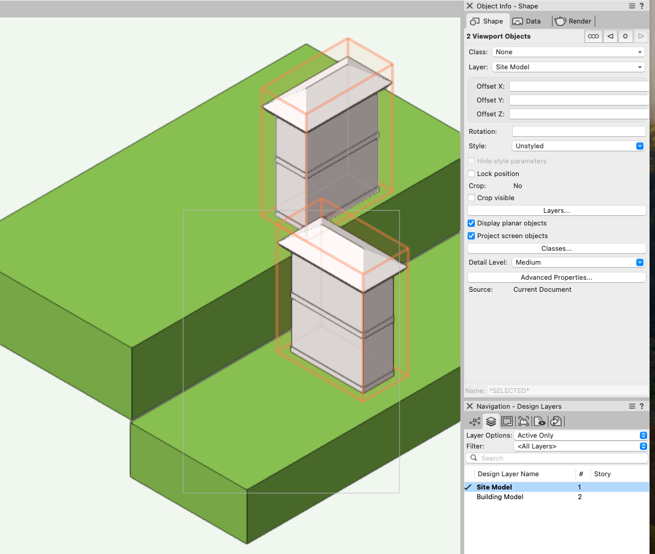Open the Saved Views tab in Navigation
Image resolution: width=655 pixels, height=554 pixels.
tap(539, 421)
